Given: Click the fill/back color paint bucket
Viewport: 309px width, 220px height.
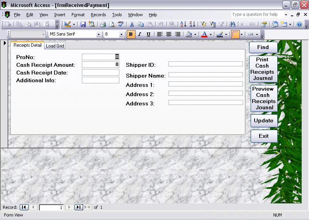Looking at the screenshot, I should click(x=188, y=34).
